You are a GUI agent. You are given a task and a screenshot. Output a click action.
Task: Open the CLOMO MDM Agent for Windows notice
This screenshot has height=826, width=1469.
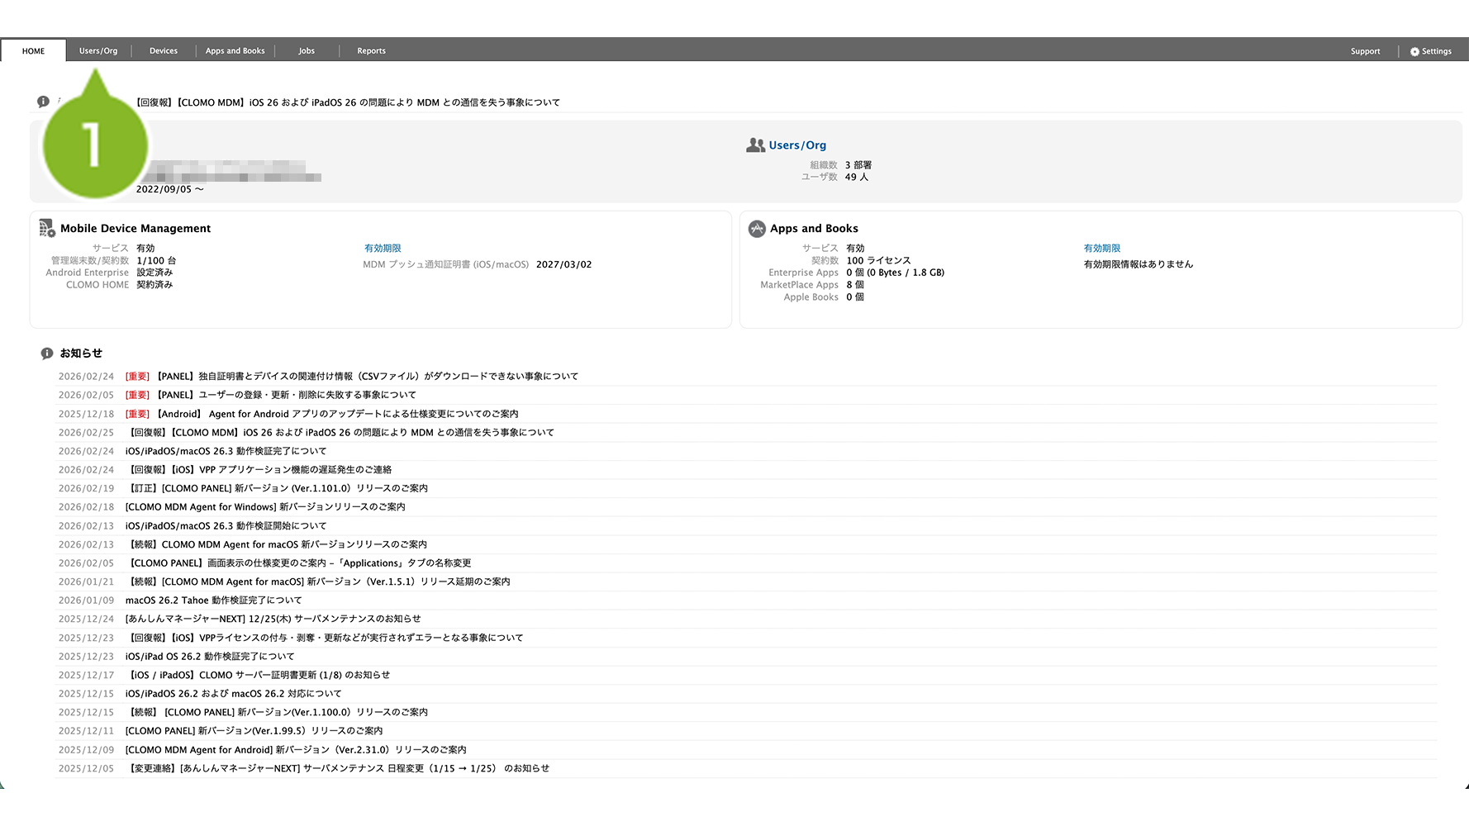(265, 507)
